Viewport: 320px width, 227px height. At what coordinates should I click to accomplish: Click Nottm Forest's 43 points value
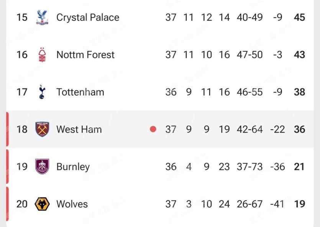(299, 55)
